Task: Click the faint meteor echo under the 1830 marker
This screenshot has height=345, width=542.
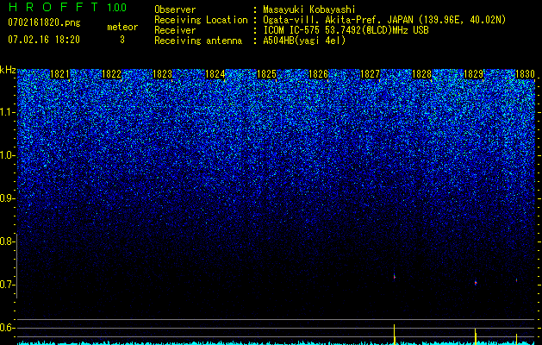Action: 516,280
